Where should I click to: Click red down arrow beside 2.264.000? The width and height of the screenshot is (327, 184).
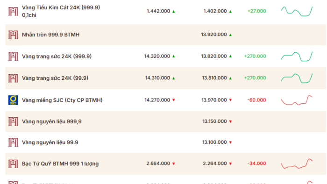pos(230,163)
